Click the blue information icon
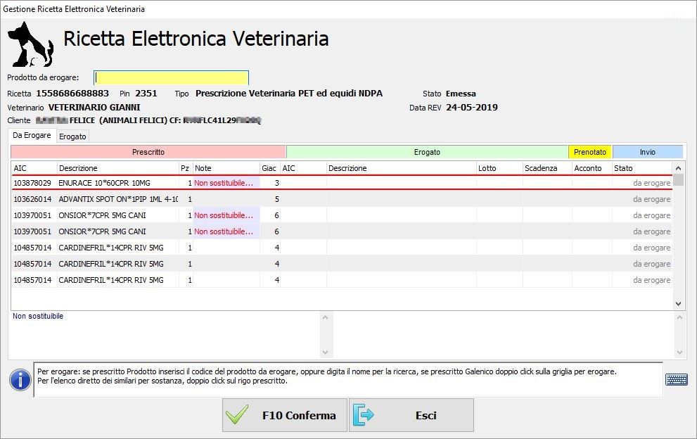 (x=20, y=380)
